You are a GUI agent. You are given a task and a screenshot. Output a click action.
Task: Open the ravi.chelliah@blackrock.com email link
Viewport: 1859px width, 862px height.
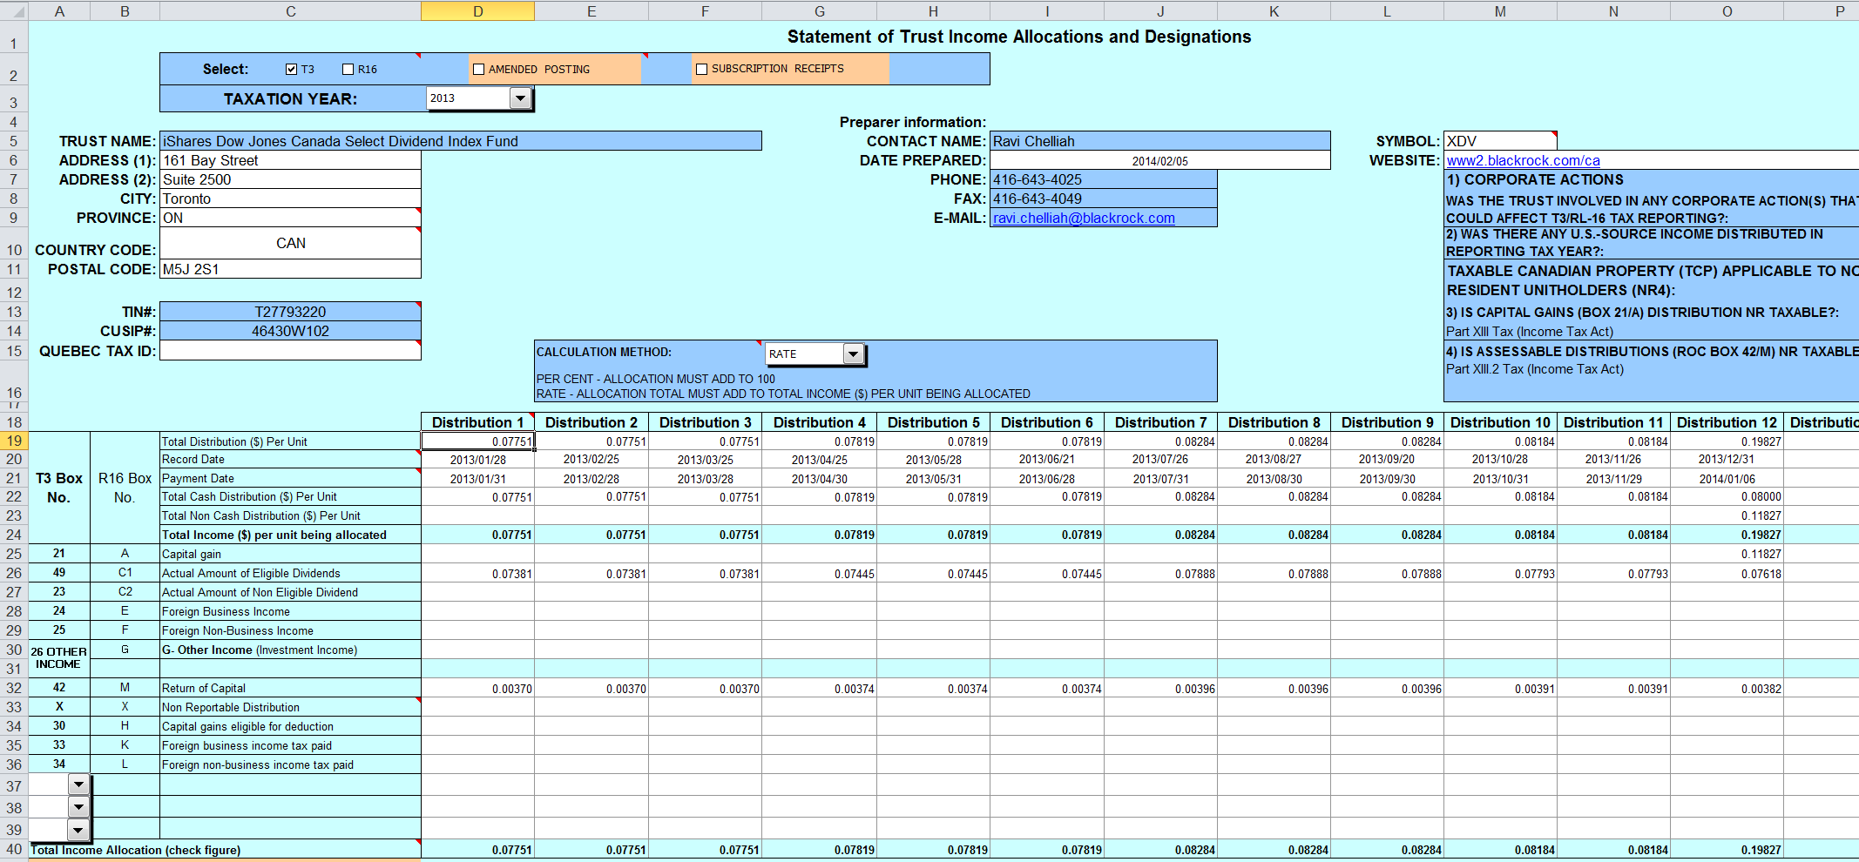tap(1084, 218)
